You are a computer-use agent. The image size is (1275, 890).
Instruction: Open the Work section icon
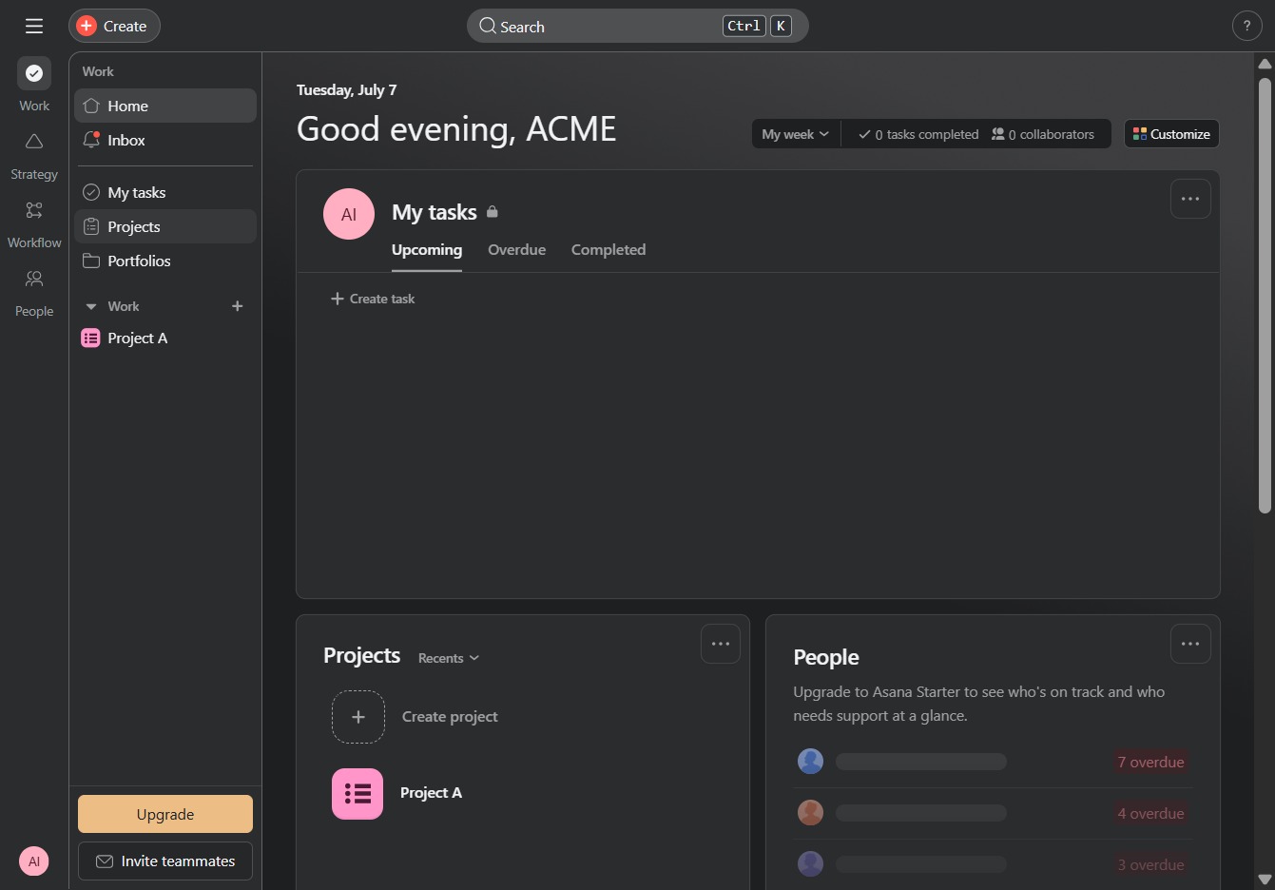(34, 73)
